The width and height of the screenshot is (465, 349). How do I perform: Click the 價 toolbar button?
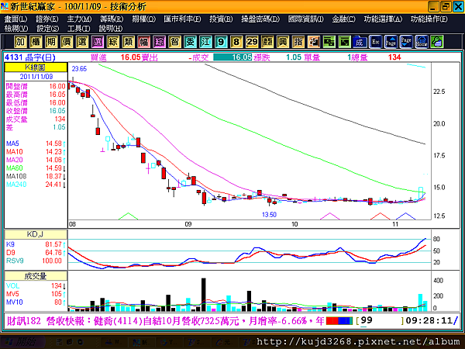tap(67, 42)
